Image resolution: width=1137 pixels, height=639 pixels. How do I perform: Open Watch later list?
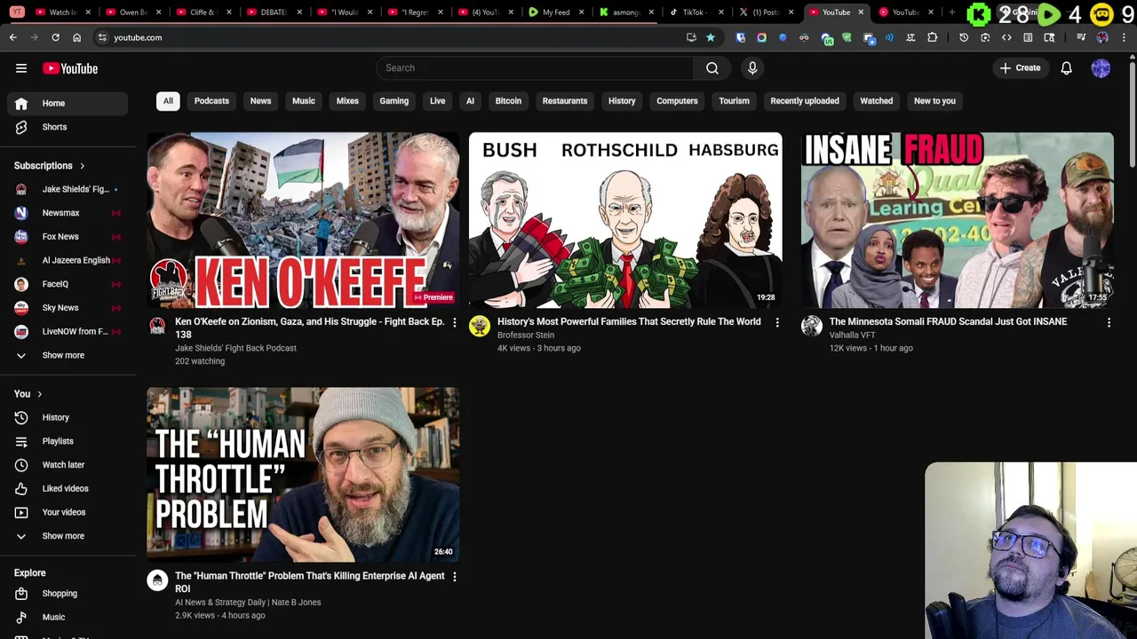(68, 465)
